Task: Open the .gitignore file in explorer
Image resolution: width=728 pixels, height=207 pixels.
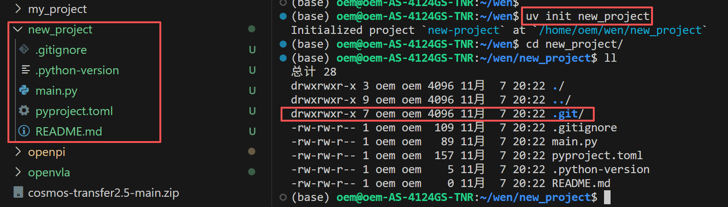Action: (61, 50)
